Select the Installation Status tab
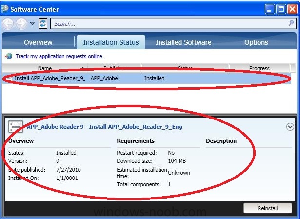Screen dimensions: 300x219 coord(111,42)
